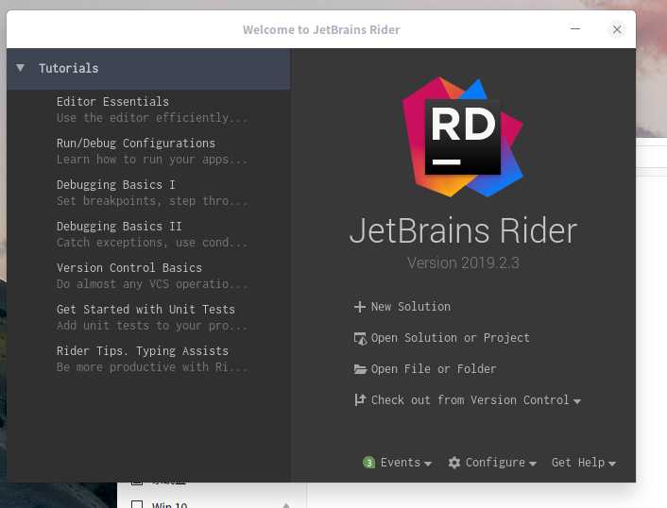Click the JetBrains Rider RD logo
Viewport: 667px width, 508px height.
coord(462,137)
